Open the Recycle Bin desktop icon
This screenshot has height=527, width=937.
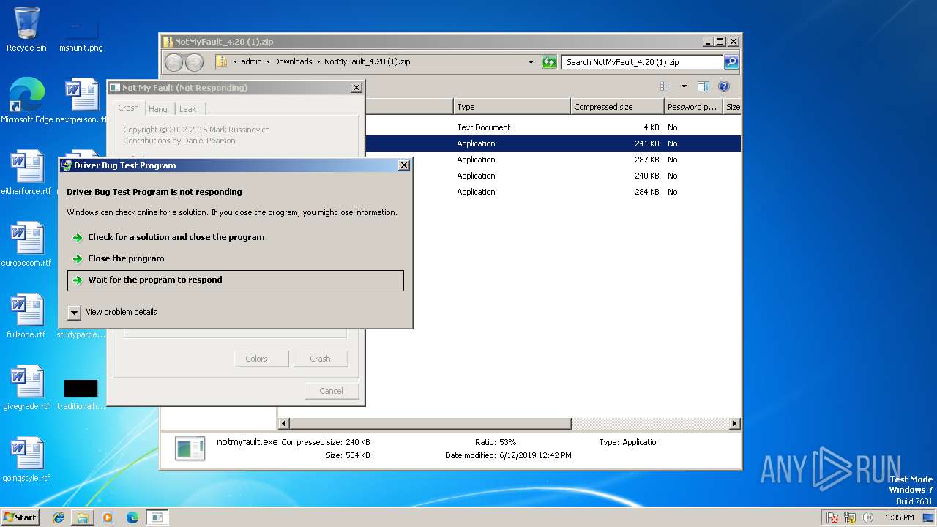coord(26,29)
